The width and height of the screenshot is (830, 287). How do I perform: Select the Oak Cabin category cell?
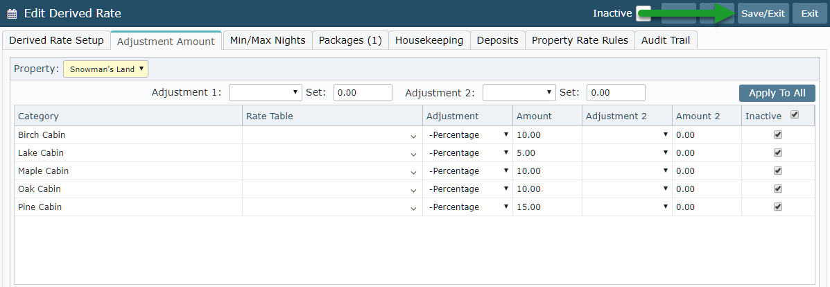[x=128, y=189]
